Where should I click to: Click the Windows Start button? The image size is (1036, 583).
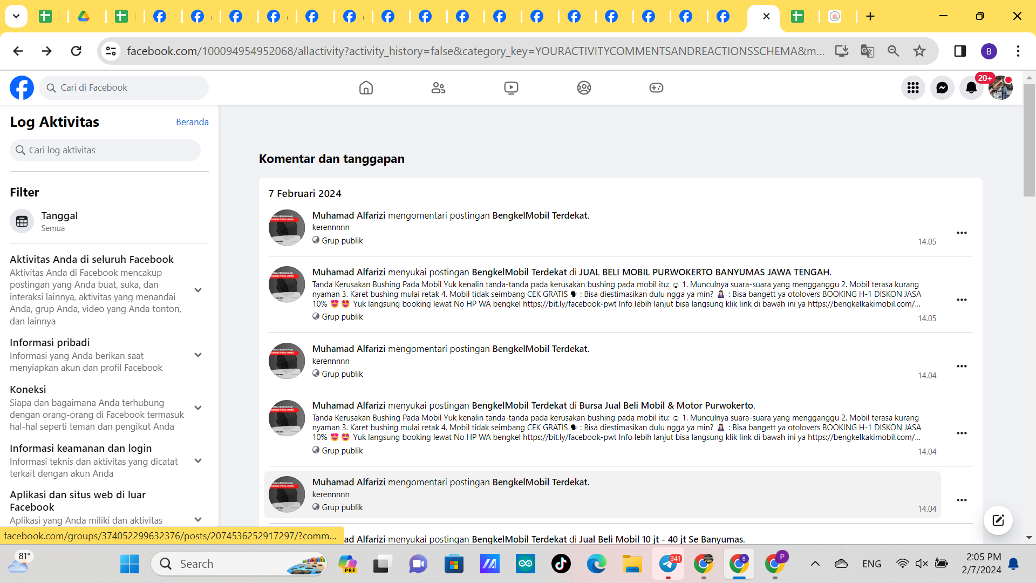[x=129, y=564]
